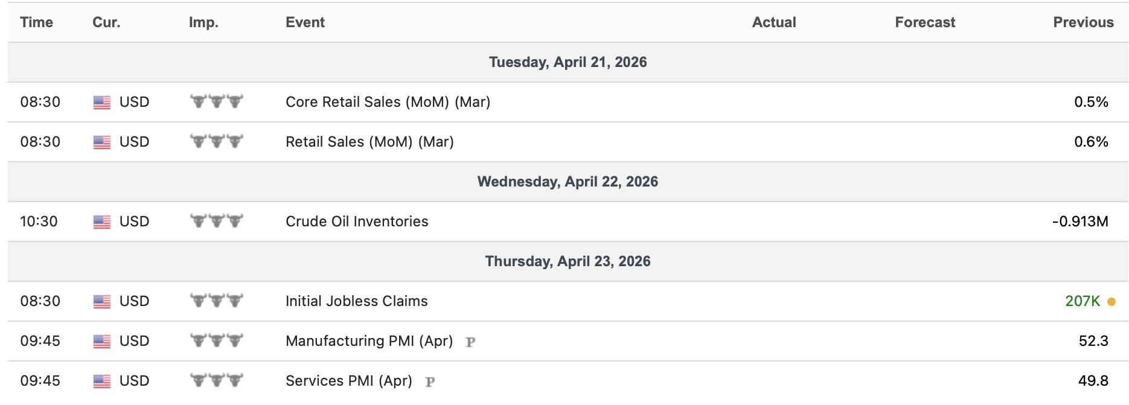Click the preliminary P icon next to Manufacturing PMI
This screenshot has height=405, width=1129.
pos(470,342)
